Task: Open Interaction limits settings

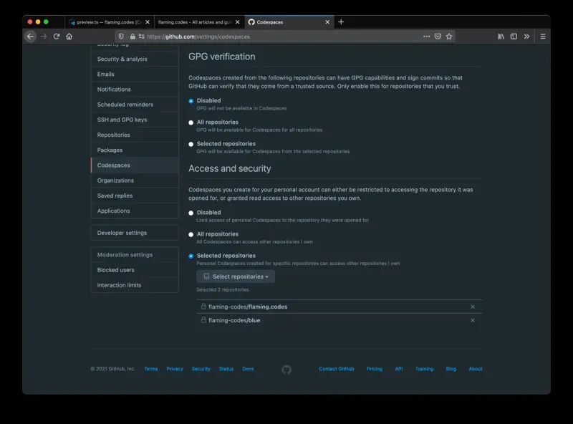Action: click(135, 285)
